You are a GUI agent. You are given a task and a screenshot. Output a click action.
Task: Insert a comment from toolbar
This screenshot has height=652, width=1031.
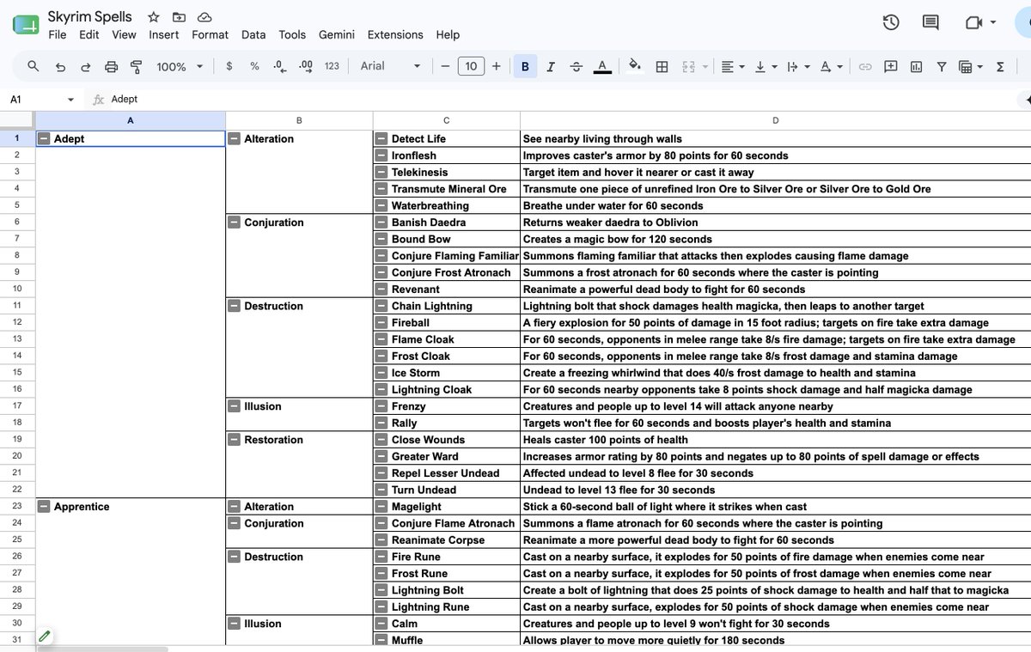click(891, 66)
